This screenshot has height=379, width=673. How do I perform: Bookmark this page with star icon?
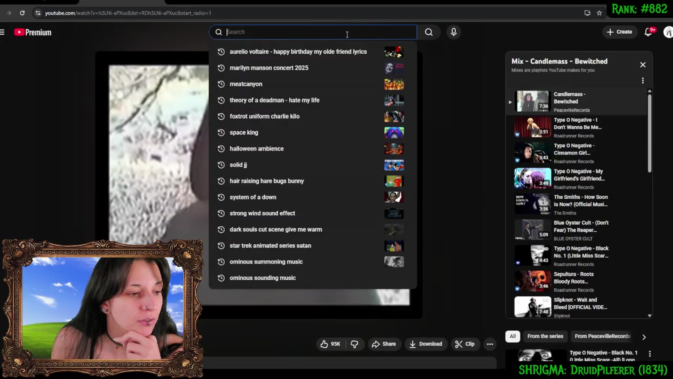click(x=599, y=13)
